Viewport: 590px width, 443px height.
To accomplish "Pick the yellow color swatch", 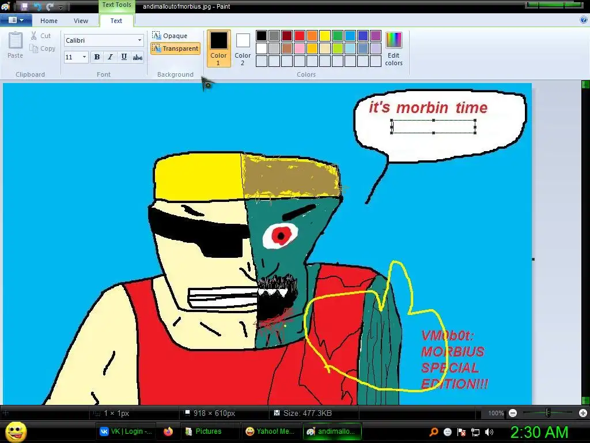I will tap(325, 36).
